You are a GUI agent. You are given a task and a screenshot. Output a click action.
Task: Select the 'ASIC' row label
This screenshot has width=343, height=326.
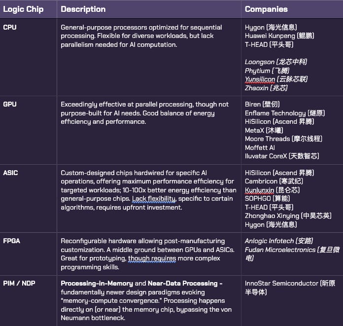click(10, 173)
